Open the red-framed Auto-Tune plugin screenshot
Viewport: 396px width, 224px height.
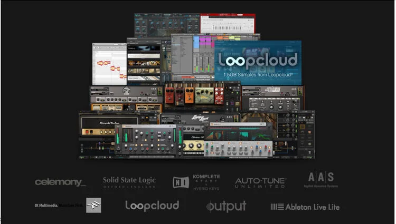228,24
